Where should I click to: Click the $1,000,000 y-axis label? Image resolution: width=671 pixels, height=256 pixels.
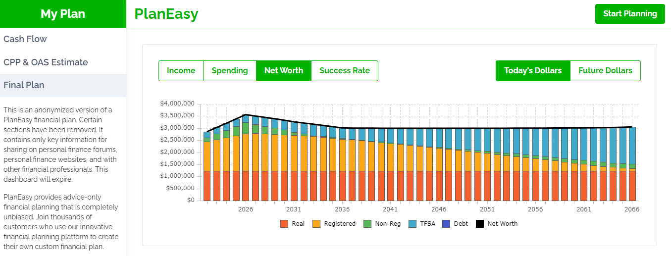(x=177, y=176)
